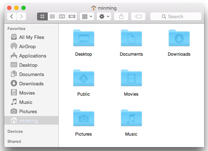Open the Arrange items dropdown
The height and width of the screenshot is (151, 208).
87,16
